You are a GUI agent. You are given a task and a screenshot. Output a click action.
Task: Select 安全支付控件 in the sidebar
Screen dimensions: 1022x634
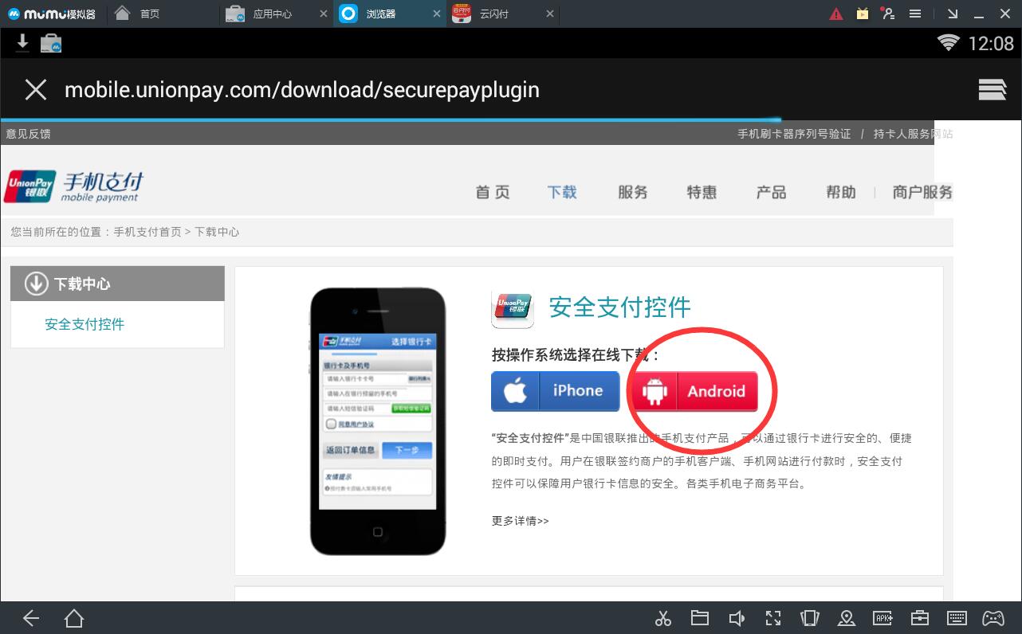click(85, 324)
